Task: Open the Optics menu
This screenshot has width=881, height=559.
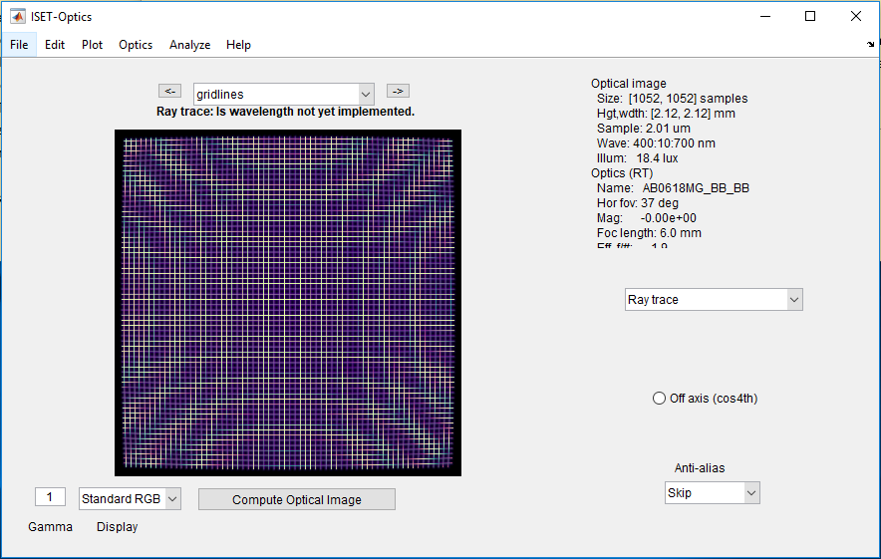Action: coord(136,45)
